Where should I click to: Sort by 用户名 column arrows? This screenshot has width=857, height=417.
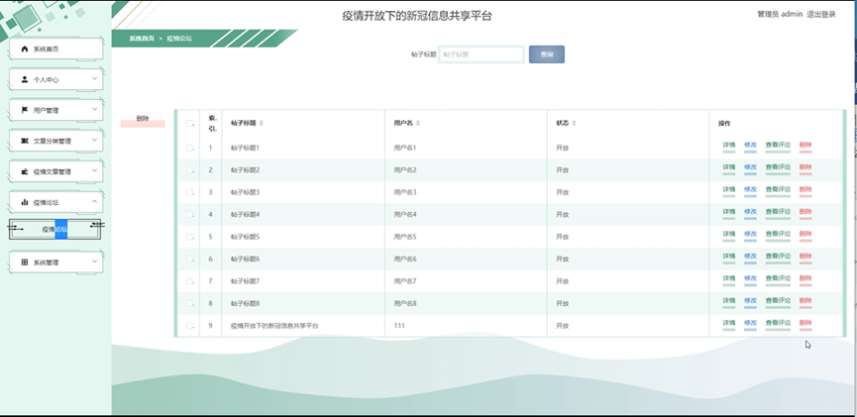click(417, 123)
